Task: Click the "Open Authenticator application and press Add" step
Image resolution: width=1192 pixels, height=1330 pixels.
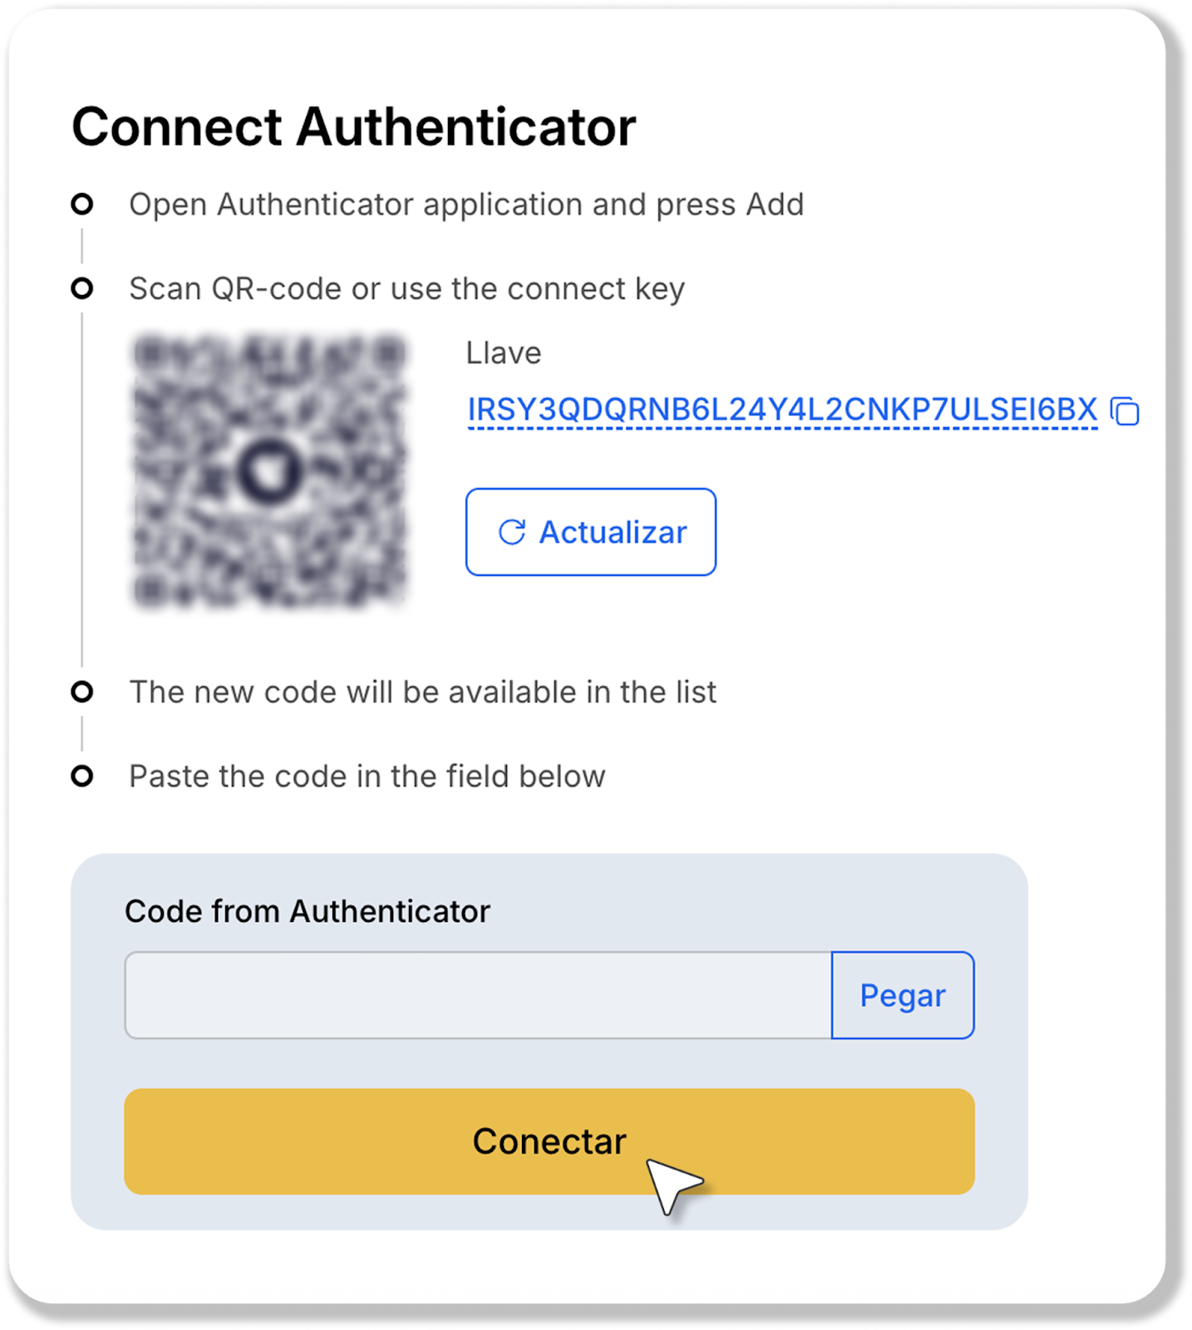Action: tap(465, 204)
